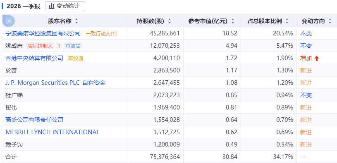The image size is (337, 163).
Task: Click share count 1,512,725
Action: (x=167, y=132)
